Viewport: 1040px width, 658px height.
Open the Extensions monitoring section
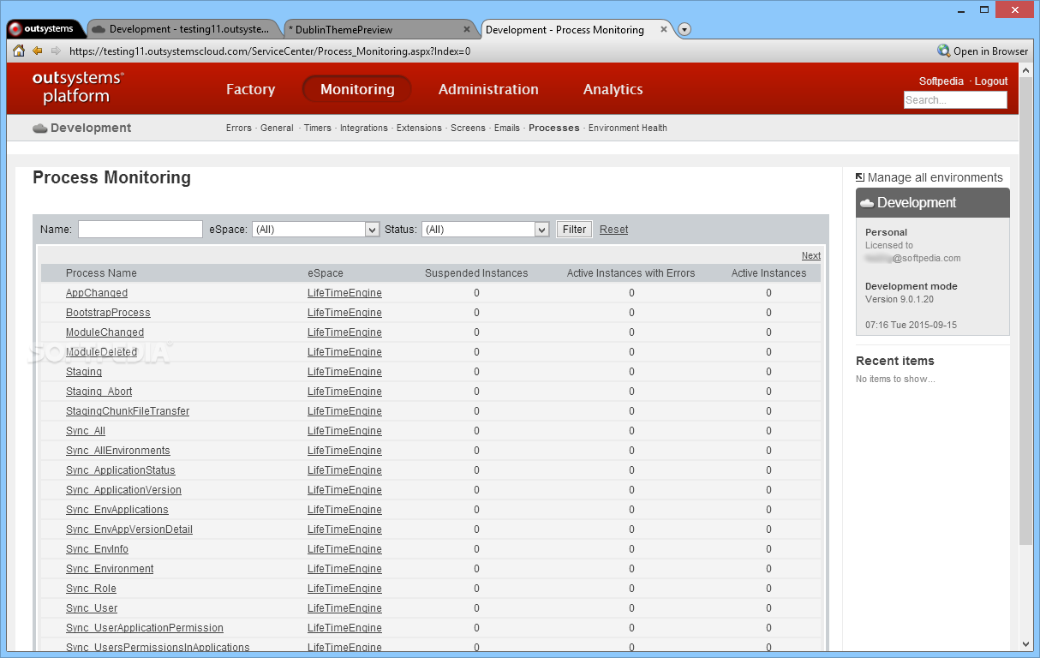point(419,128)
